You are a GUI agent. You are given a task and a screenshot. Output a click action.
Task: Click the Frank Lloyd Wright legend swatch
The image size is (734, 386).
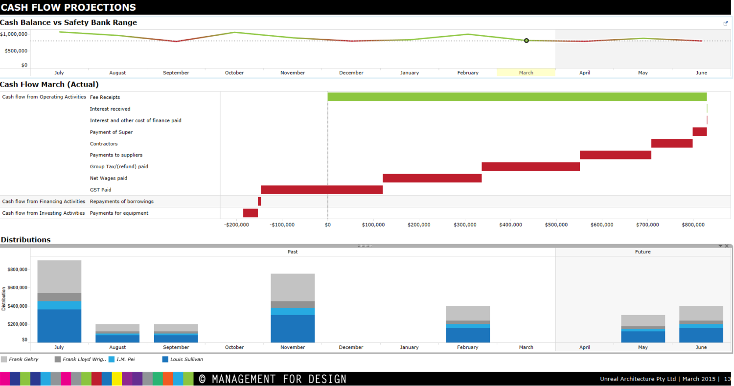pos(58,359)
